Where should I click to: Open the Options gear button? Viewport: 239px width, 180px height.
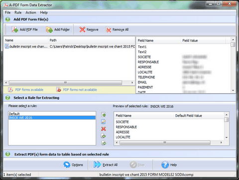coord(73,165)
